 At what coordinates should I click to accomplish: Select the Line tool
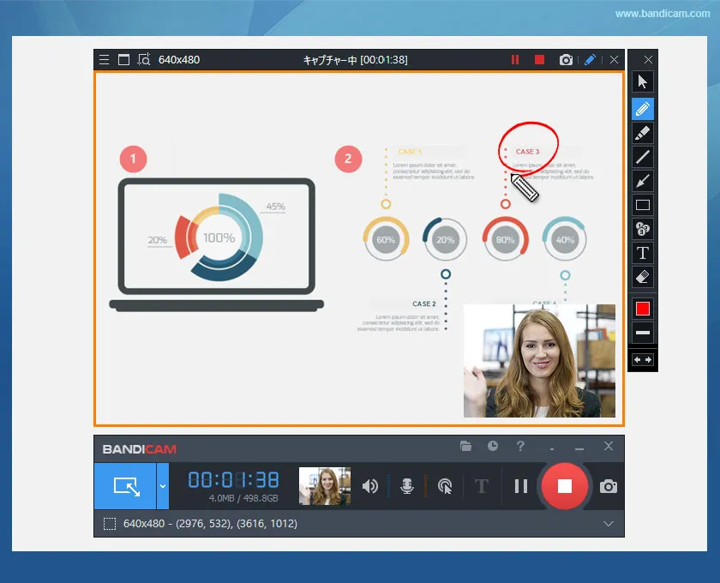tap(642, 157)
